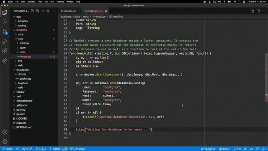Viewport: 268px width, 151px height.
Task: Click the editor vertical scrollbar
Action: point(266,77)
